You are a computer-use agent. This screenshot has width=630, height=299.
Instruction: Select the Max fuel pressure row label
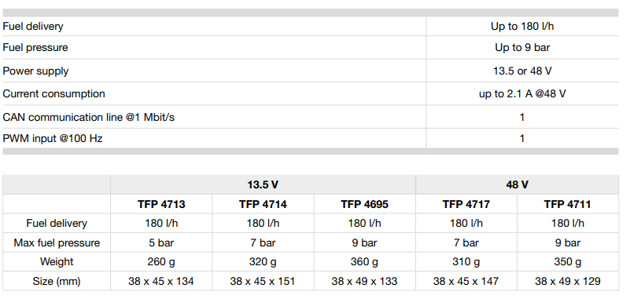pyautogui.click(x=57, y=242)
